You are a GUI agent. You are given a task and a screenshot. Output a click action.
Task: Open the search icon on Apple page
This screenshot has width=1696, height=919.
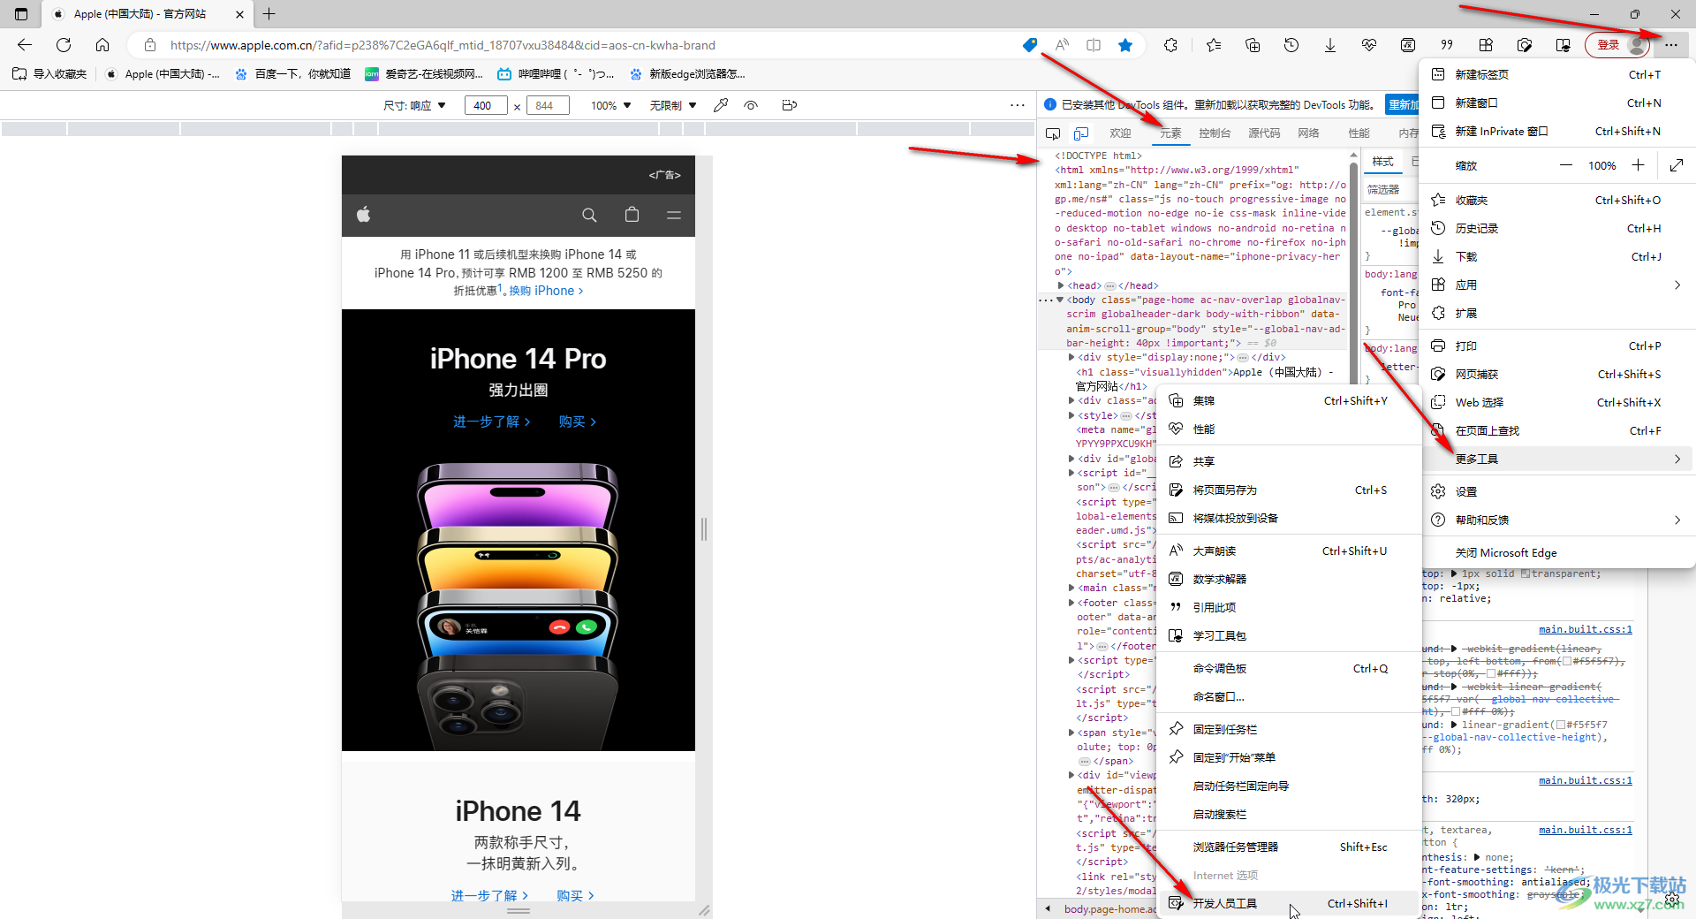(x=589, y=215)
